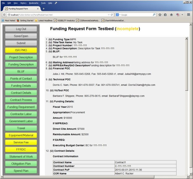Viewport: 193px width, 179px height.
Task: Select the Contract Details panel button
Action: coord(21,93)
